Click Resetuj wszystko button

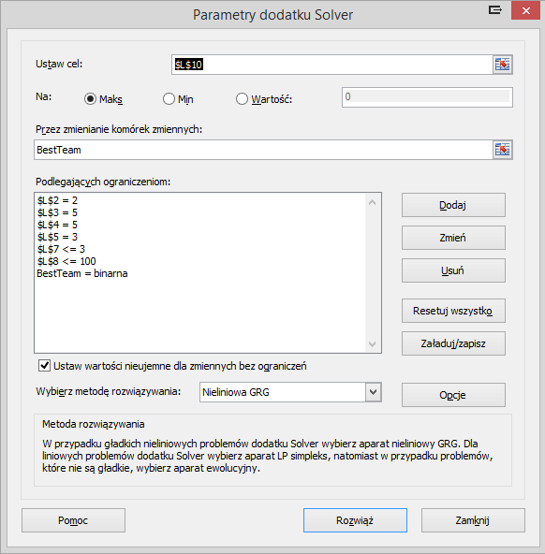click(453, 311)
